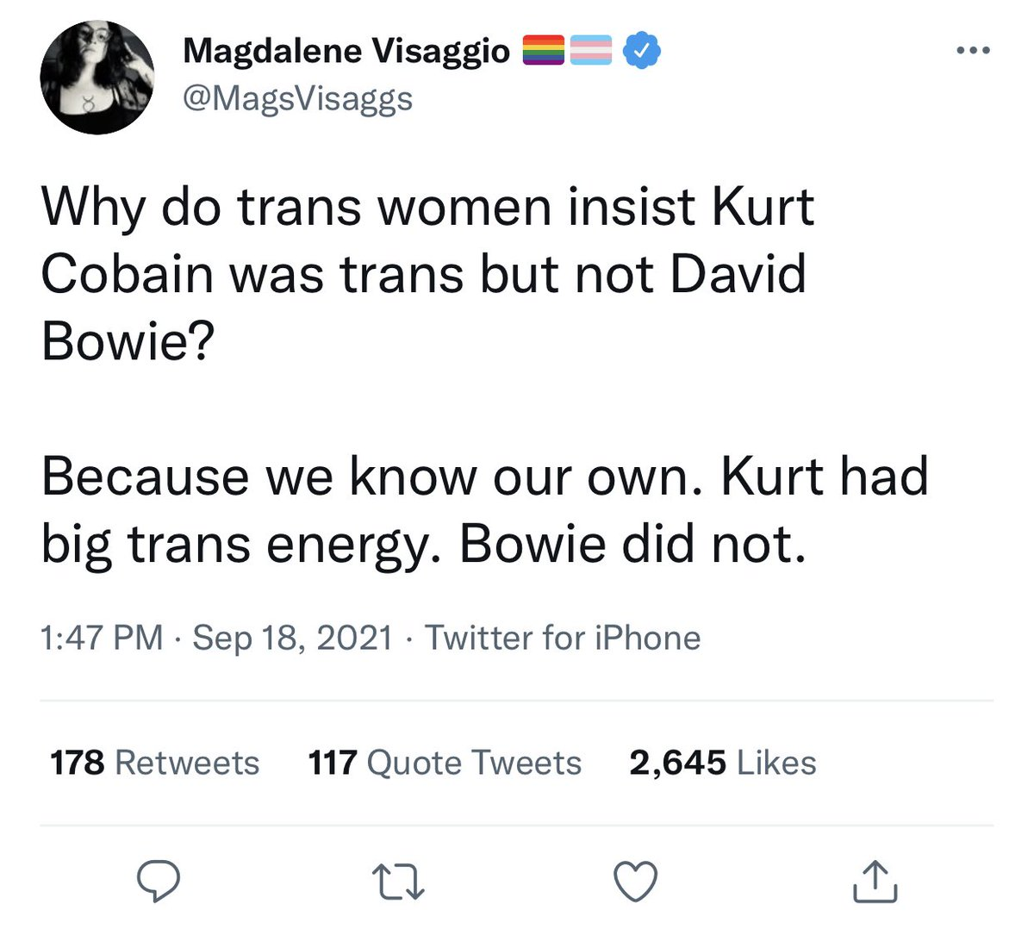This screenshot has width=1034, height=935.
Task: Like the tweet with heart icon
Action: (636, 882)
